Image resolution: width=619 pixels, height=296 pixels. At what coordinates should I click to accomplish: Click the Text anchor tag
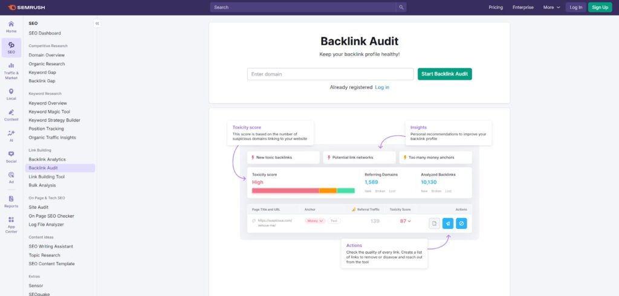point(334,221)
